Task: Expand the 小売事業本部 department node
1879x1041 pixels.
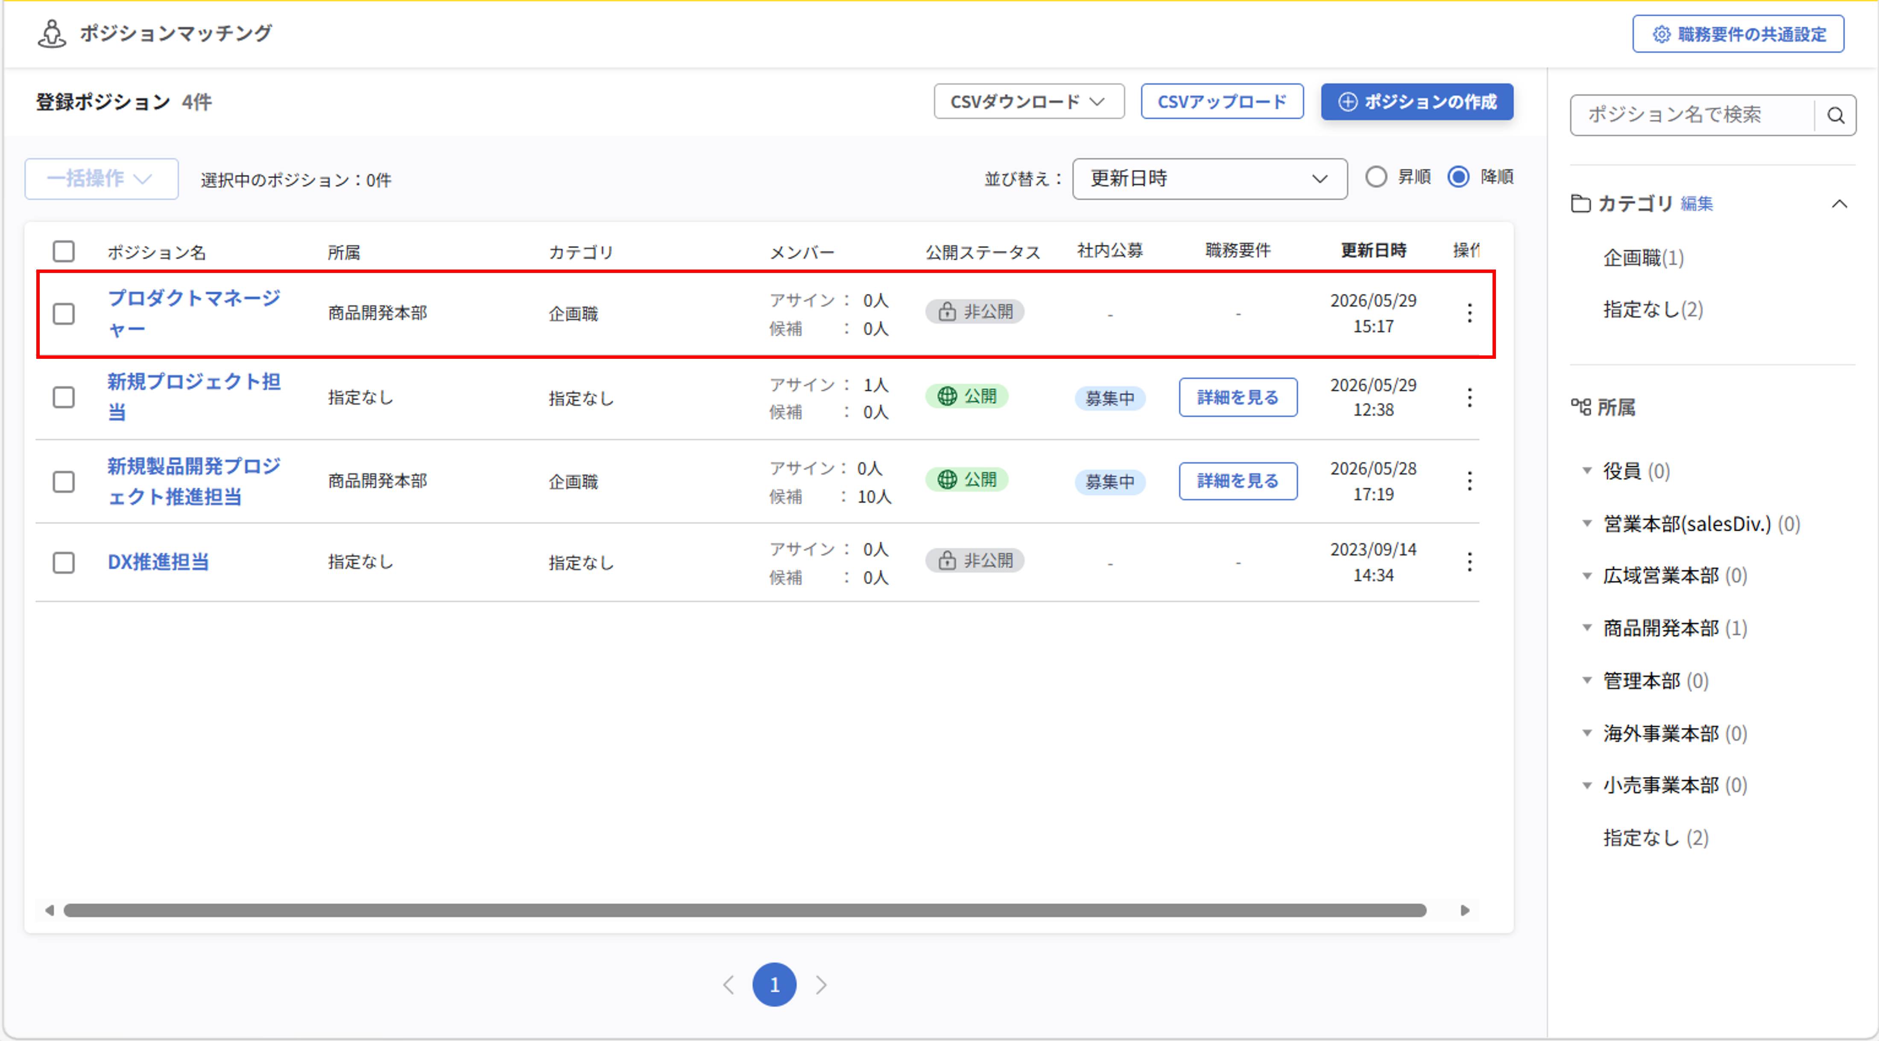Action: pyautogui.click(x=1586, y=786)
